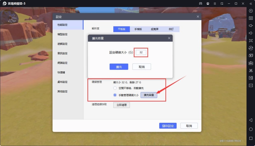The image size is (255, 146).
Task: Toggle fullscreen icon in sidebar
Action: click(x=251, y=41)
